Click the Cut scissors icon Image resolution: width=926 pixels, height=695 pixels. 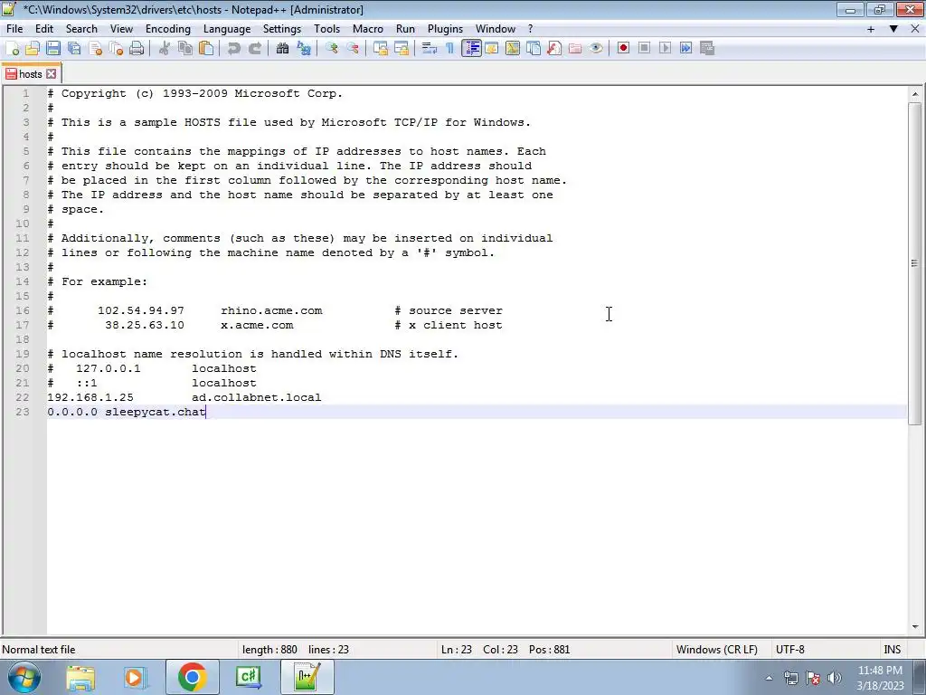pos(165,49)
